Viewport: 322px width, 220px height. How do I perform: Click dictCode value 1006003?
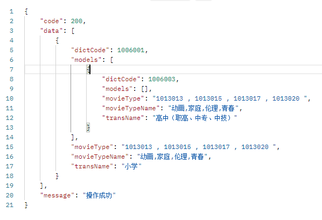tap(162, 79)
